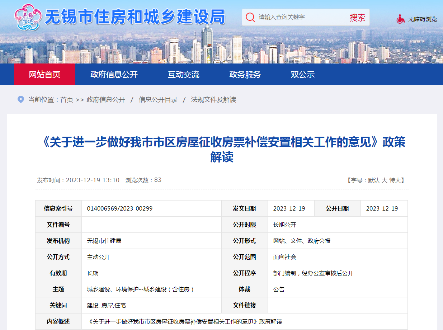Open 政务服务 navigation item
Screen dimensions: 443x330
click(x=245, y=75)
